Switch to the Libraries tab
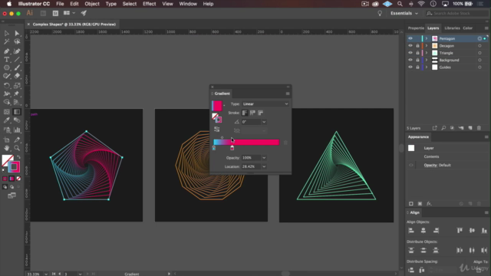The height and width of the screenshot is (276, 491). click(x=452, y=28)
